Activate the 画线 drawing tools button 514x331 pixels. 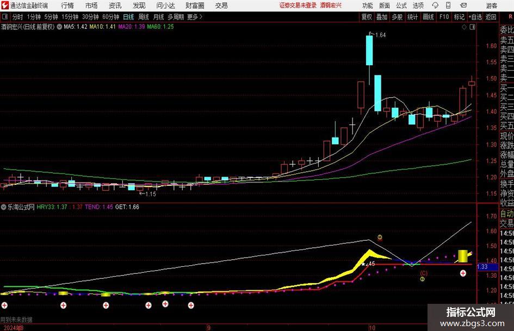click(x=428, y=17)
